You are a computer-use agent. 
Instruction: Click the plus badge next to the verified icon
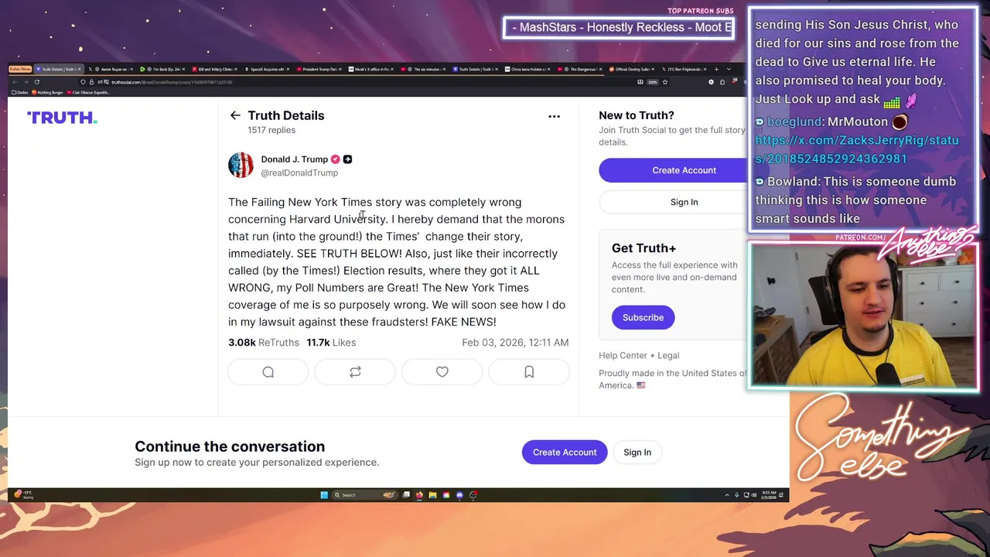coord(347,159)
